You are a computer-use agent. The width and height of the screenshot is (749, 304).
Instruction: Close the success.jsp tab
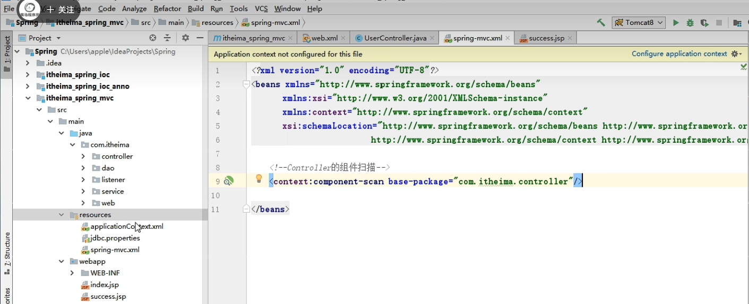pyautogui.click(x=570, y=38)
